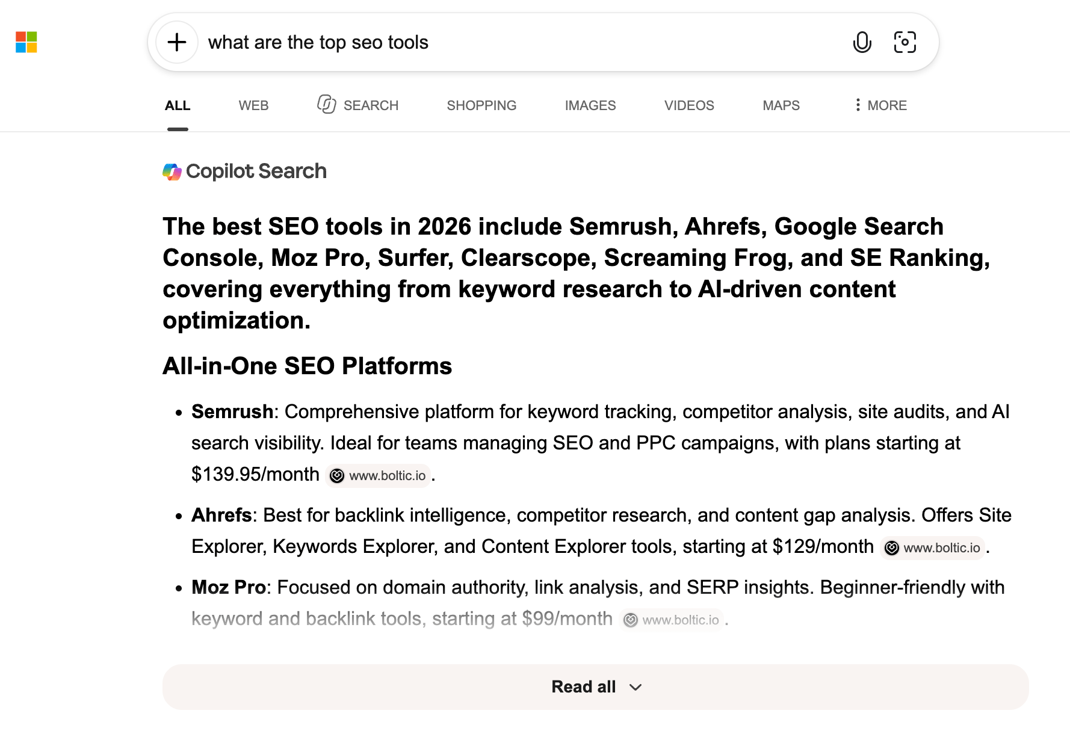1070x740 pixels.
Task: Click the Microsoft logo icon
Action: (x=26, y=42)
